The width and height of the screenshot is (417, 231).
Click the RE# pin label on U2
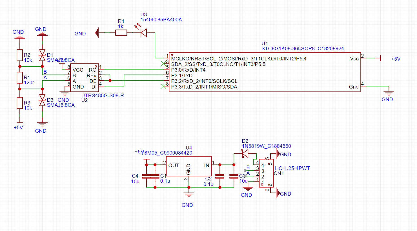[x=92, y=76]
